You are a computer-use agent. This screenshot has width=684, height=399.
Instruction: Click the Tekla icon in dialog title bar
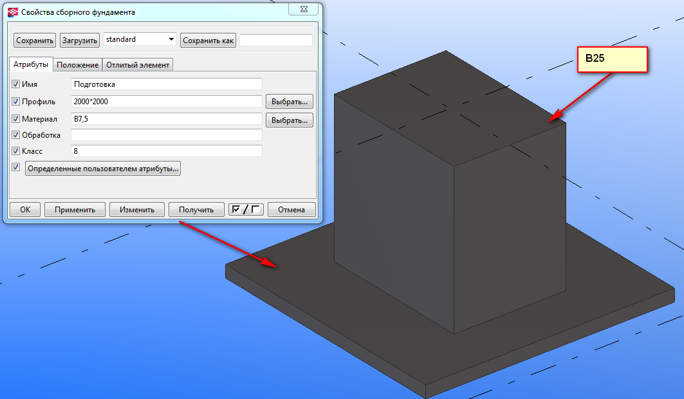[x=12, y=12]
